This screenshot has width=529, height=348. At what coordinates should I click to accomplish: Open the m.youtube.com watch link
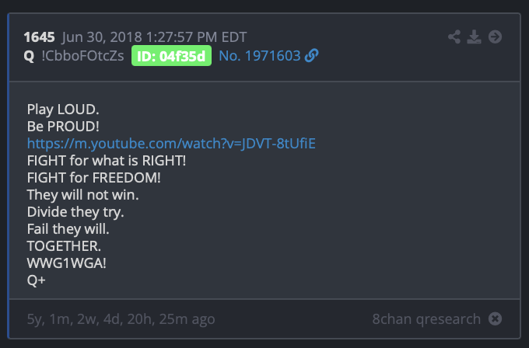tap(171, 144)
